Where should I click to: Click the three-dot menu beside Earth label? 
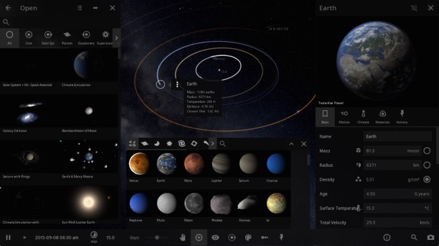pos(177,84)
